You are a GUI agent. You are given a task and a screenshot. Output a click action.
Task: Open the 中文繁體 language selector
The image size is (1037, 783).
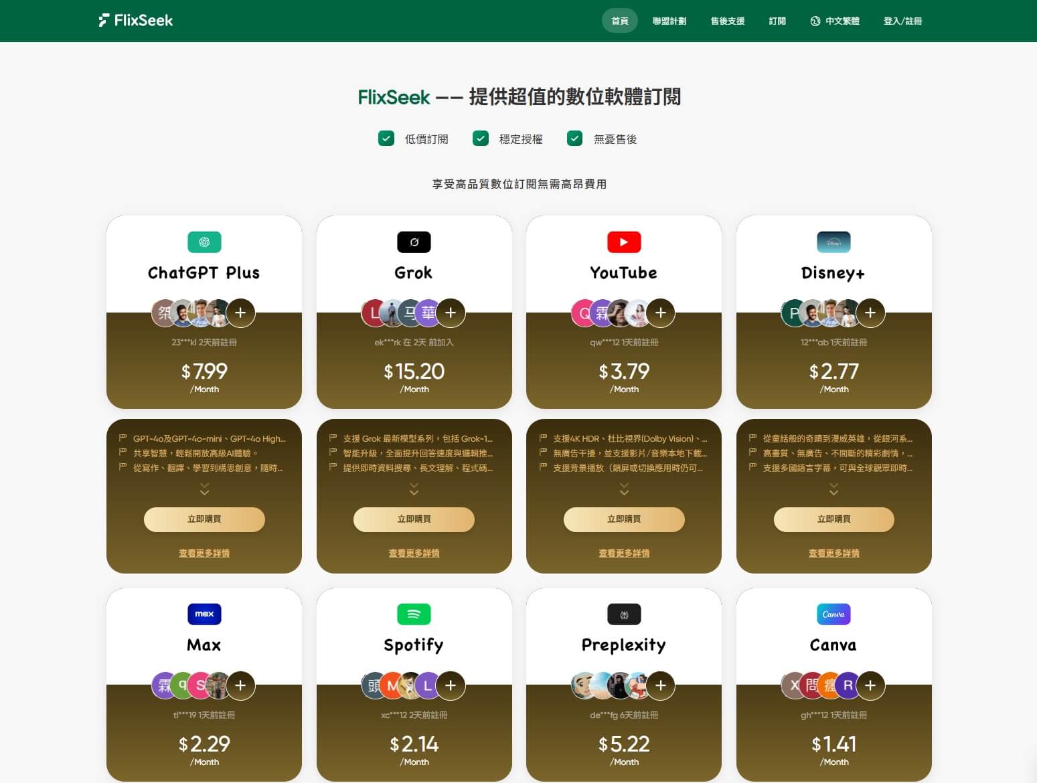pyautogui.click(x=834, y=21)
